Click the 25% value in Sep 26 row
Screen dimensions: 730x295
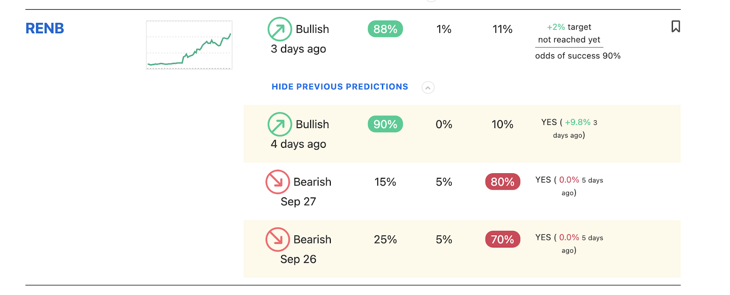385,239
